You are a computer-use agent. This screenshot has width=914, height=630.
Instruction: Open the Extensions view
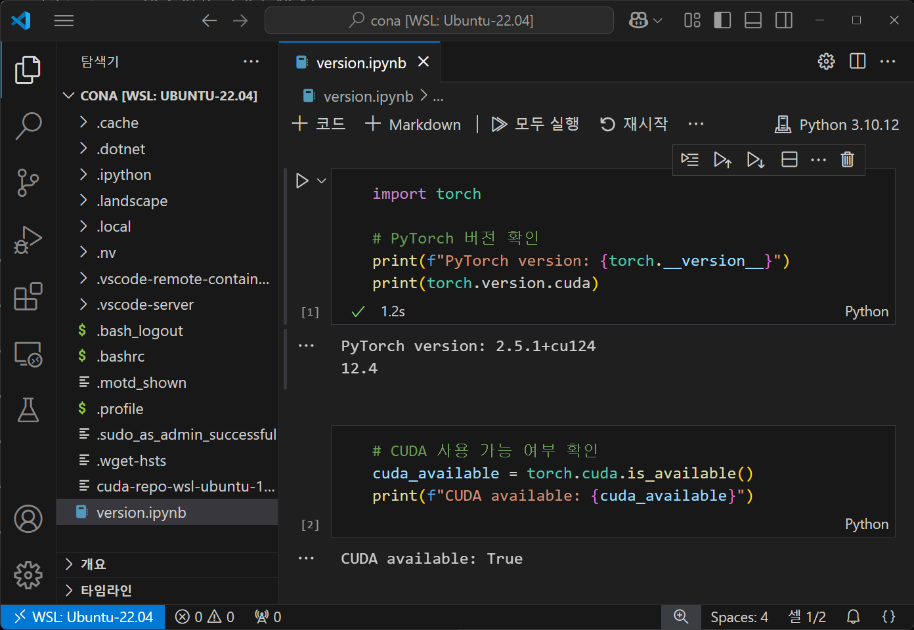click(28, 297)
